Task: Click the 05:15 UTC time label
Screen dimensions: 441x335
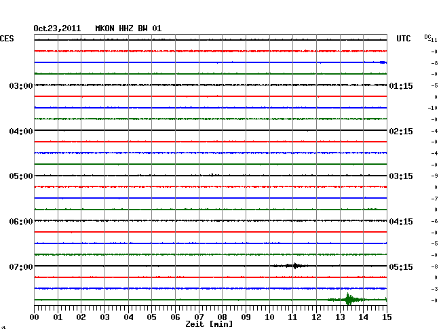Action: tap(401, 267)
